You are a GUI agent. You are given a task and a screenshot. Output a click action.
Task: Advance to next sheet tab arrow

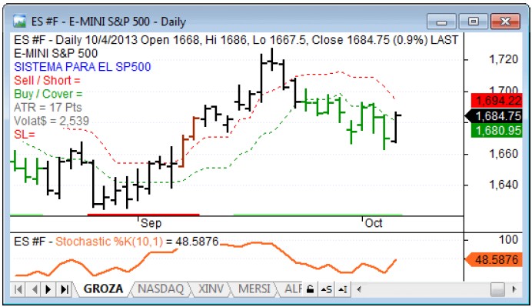48,289
